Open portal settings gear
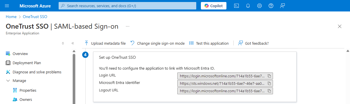 [x=259, y=6]
